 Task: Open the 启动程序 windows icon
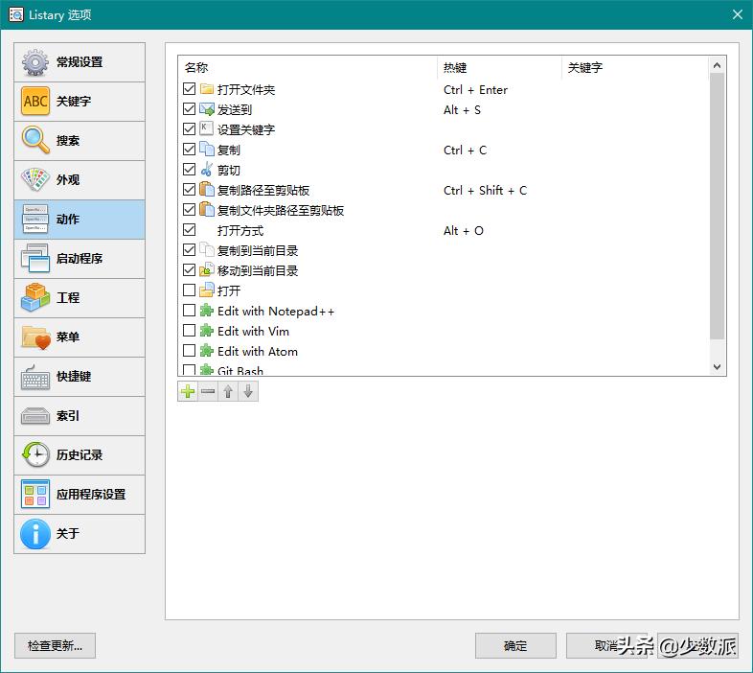(35, 258)
